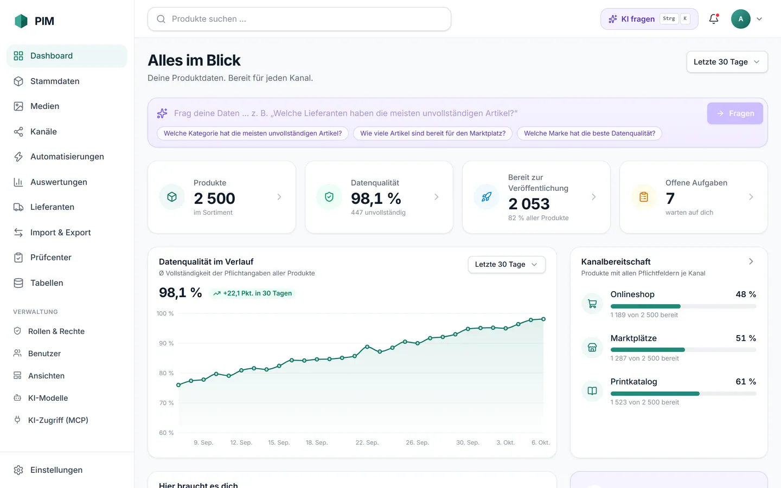Open the Datenqualität card chevron
Image resolution: width=781 pixels, height=488 pixels.
point(437,197)
